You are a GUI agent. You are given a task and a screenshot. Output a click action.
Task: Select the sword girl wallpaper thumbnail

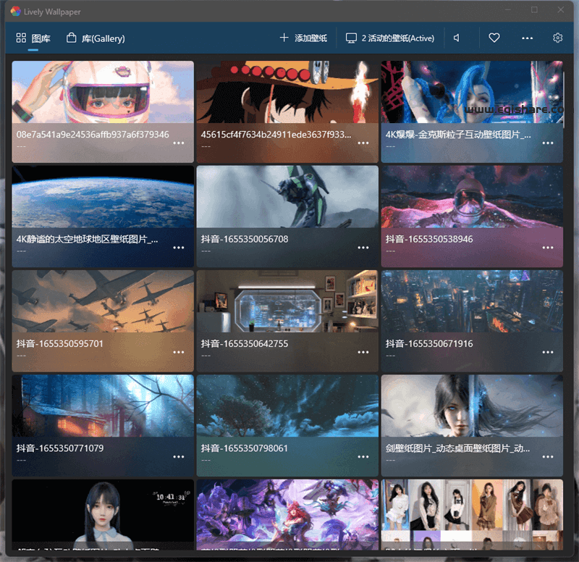point(472,406)
